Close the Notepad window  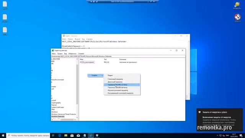(187, 36)
